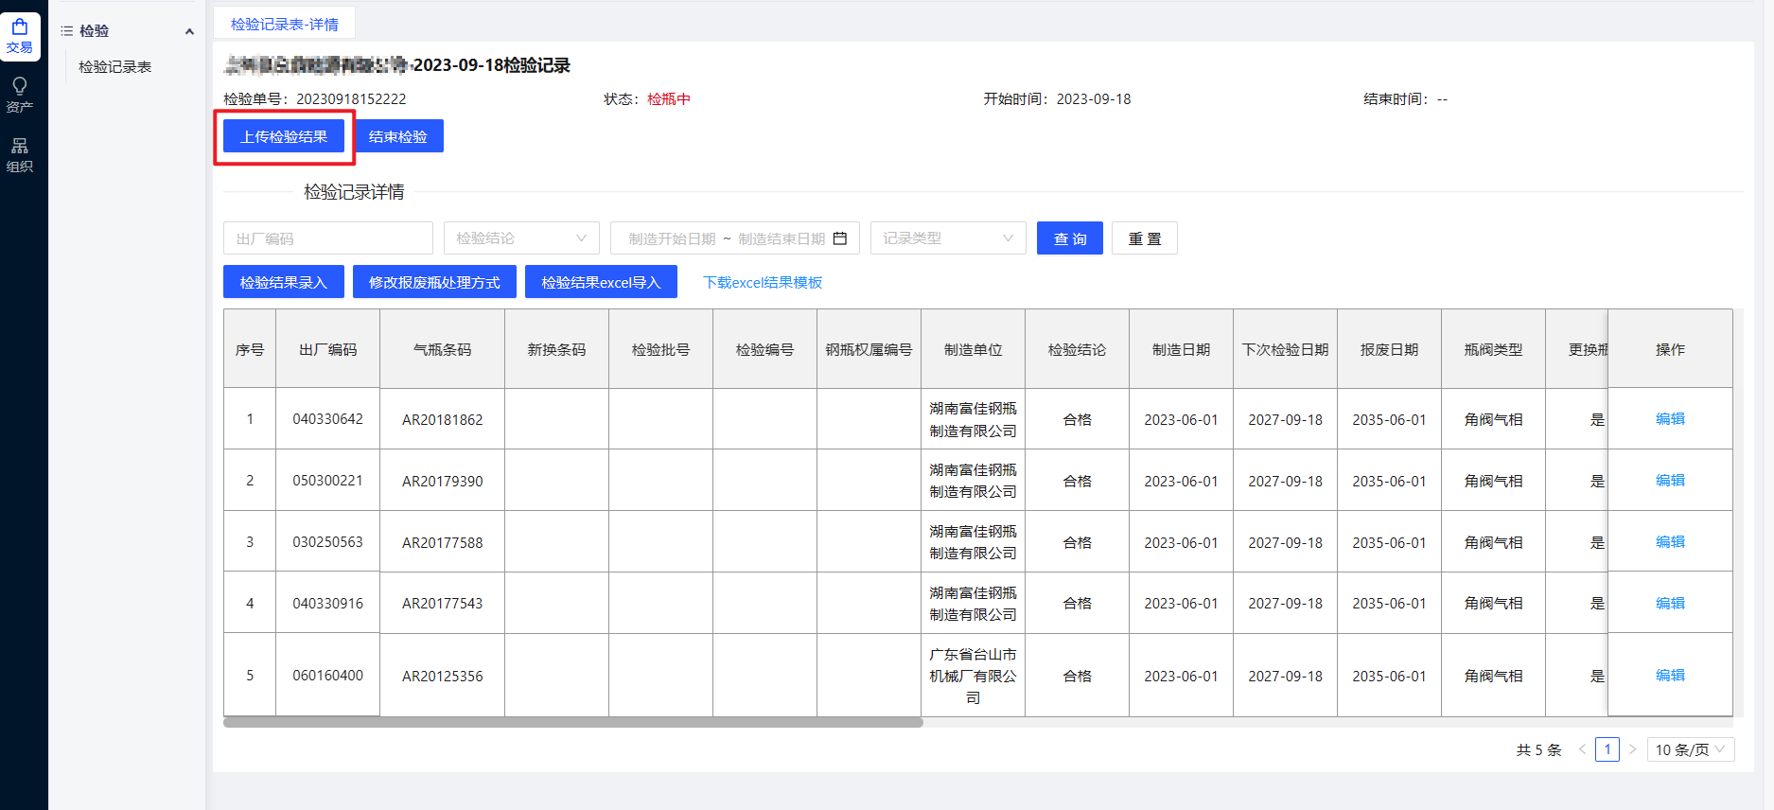Open the 下载excel结果模板 link
The height and width of the screenshot is (810, 1774).
(x=763, y=282)
